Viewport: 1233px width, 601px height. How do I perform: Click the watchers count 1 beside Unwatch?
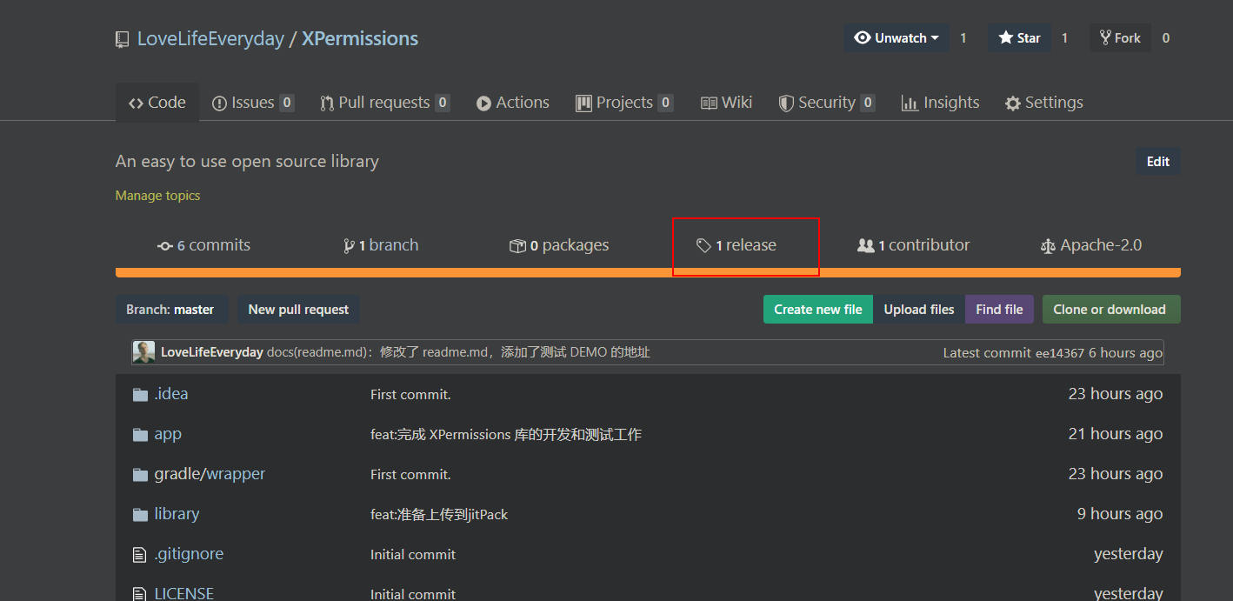point(963,38)
